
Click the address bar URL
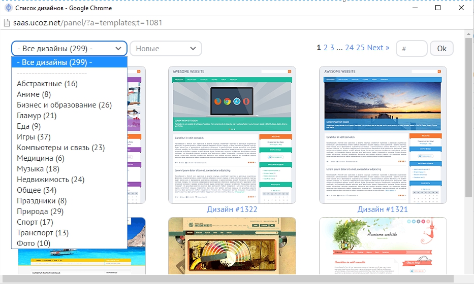[x=88, y=23]
